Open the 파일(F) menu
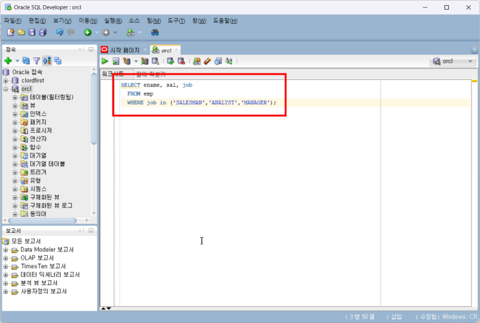 12,21
